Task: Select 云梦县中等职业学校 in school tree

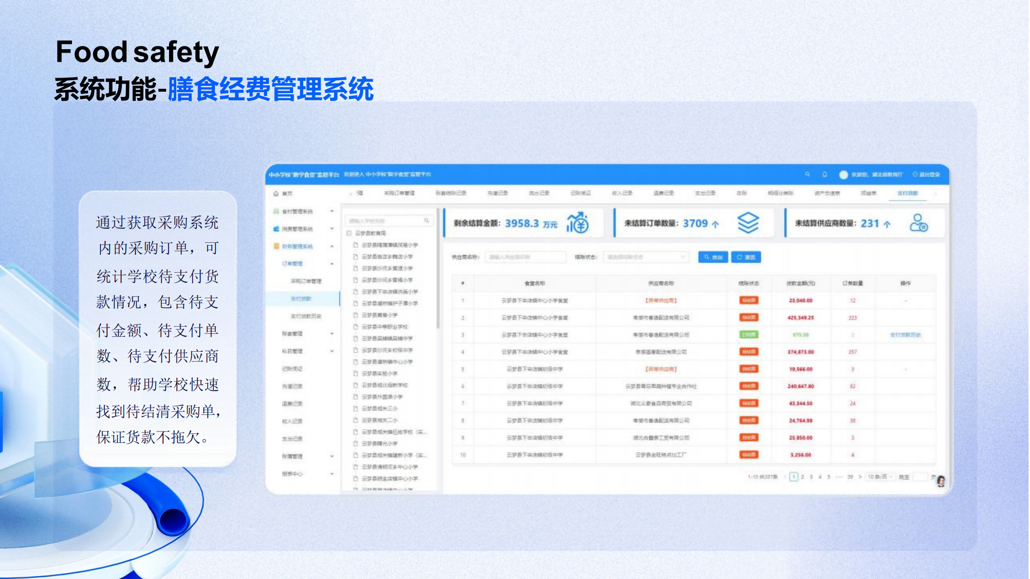Action: point(384,327)
